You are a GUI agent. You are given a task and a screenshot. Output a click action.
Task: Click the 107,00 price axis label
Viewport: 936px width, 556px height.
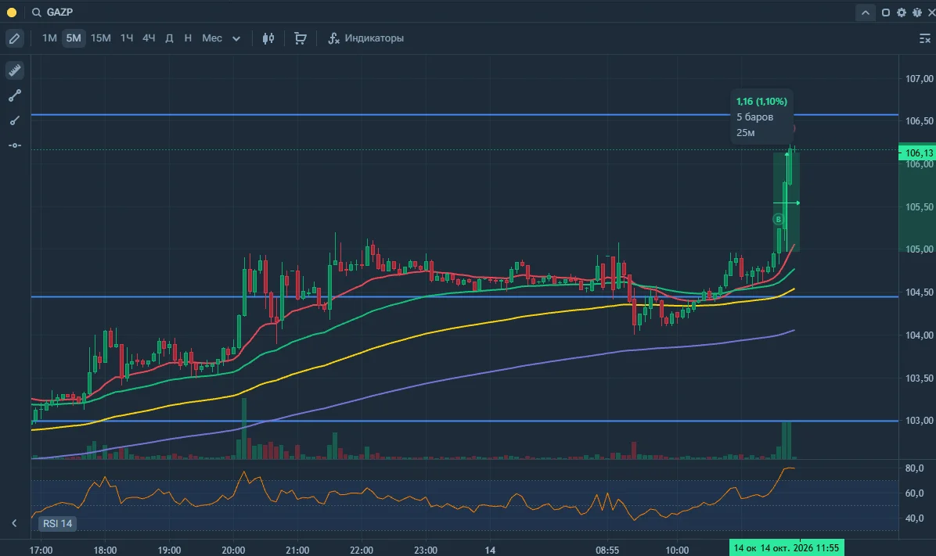919,79
